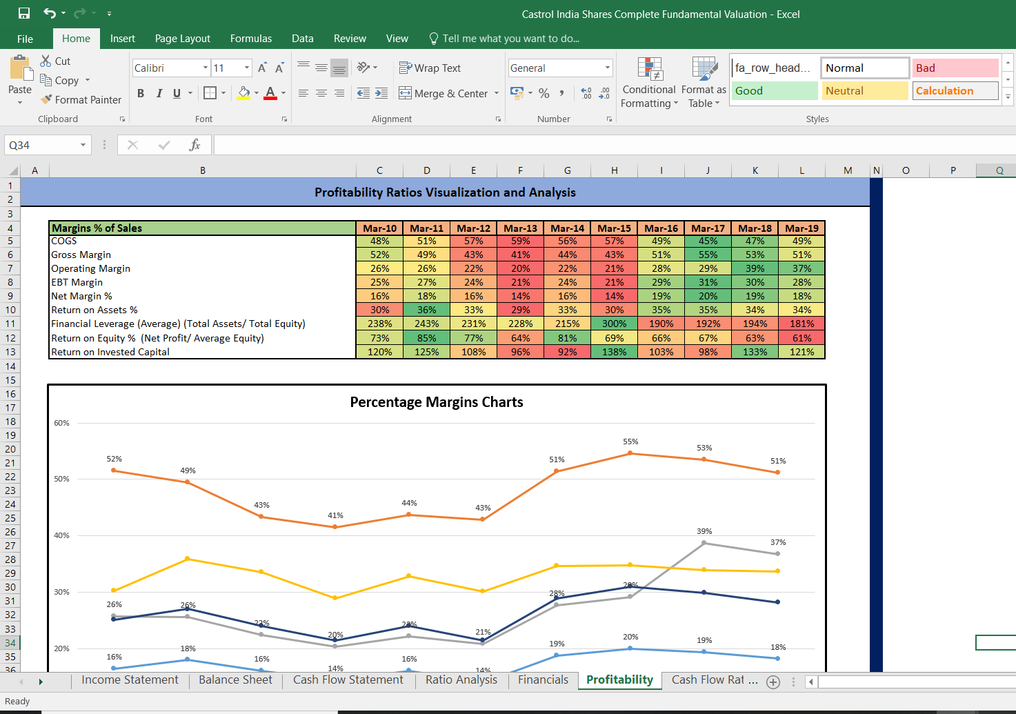
Task: Apply yellow fill color bucket
Action: pyautogui.click(x=243, y=92)
